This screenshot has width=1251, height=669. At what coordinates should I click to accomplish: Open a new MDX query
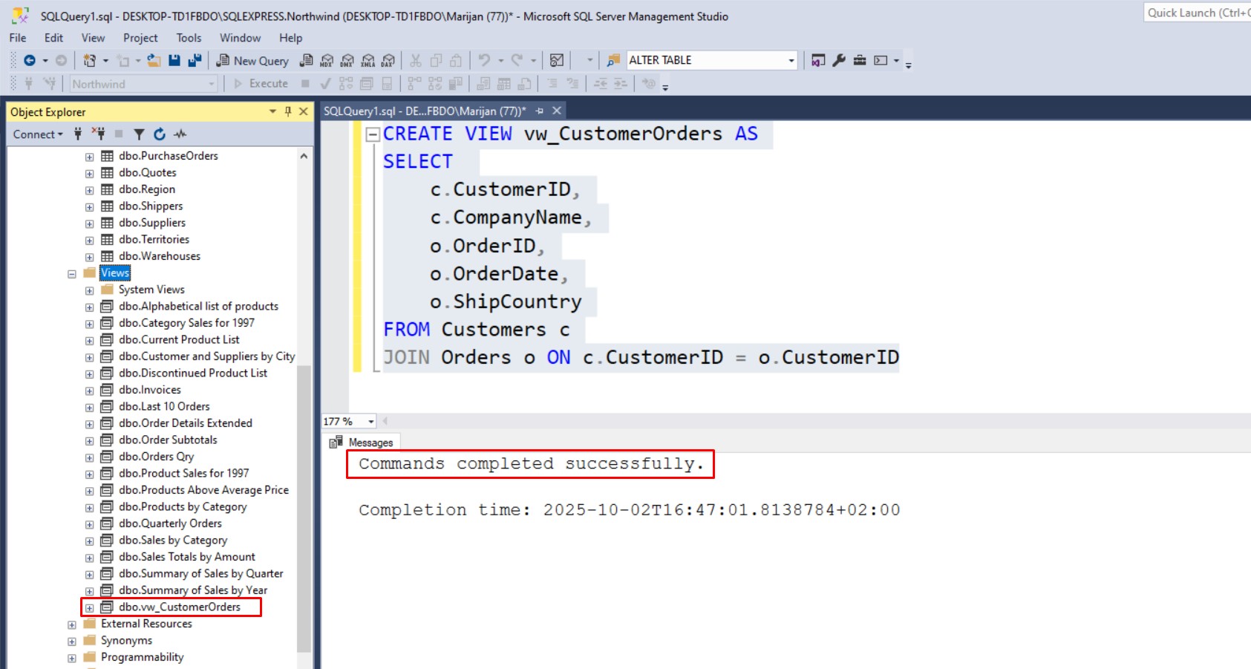click(x=327, y=61)
